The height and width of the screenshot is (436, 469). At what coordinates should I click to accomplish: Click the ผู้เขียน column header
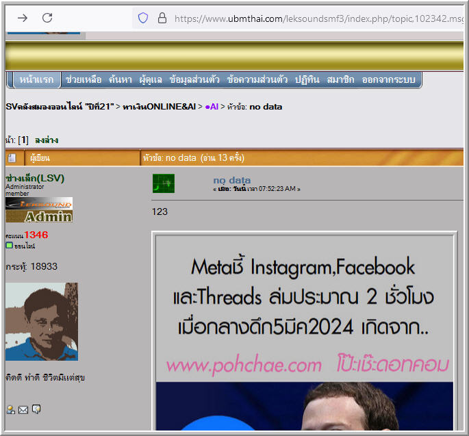pos(40,158)
